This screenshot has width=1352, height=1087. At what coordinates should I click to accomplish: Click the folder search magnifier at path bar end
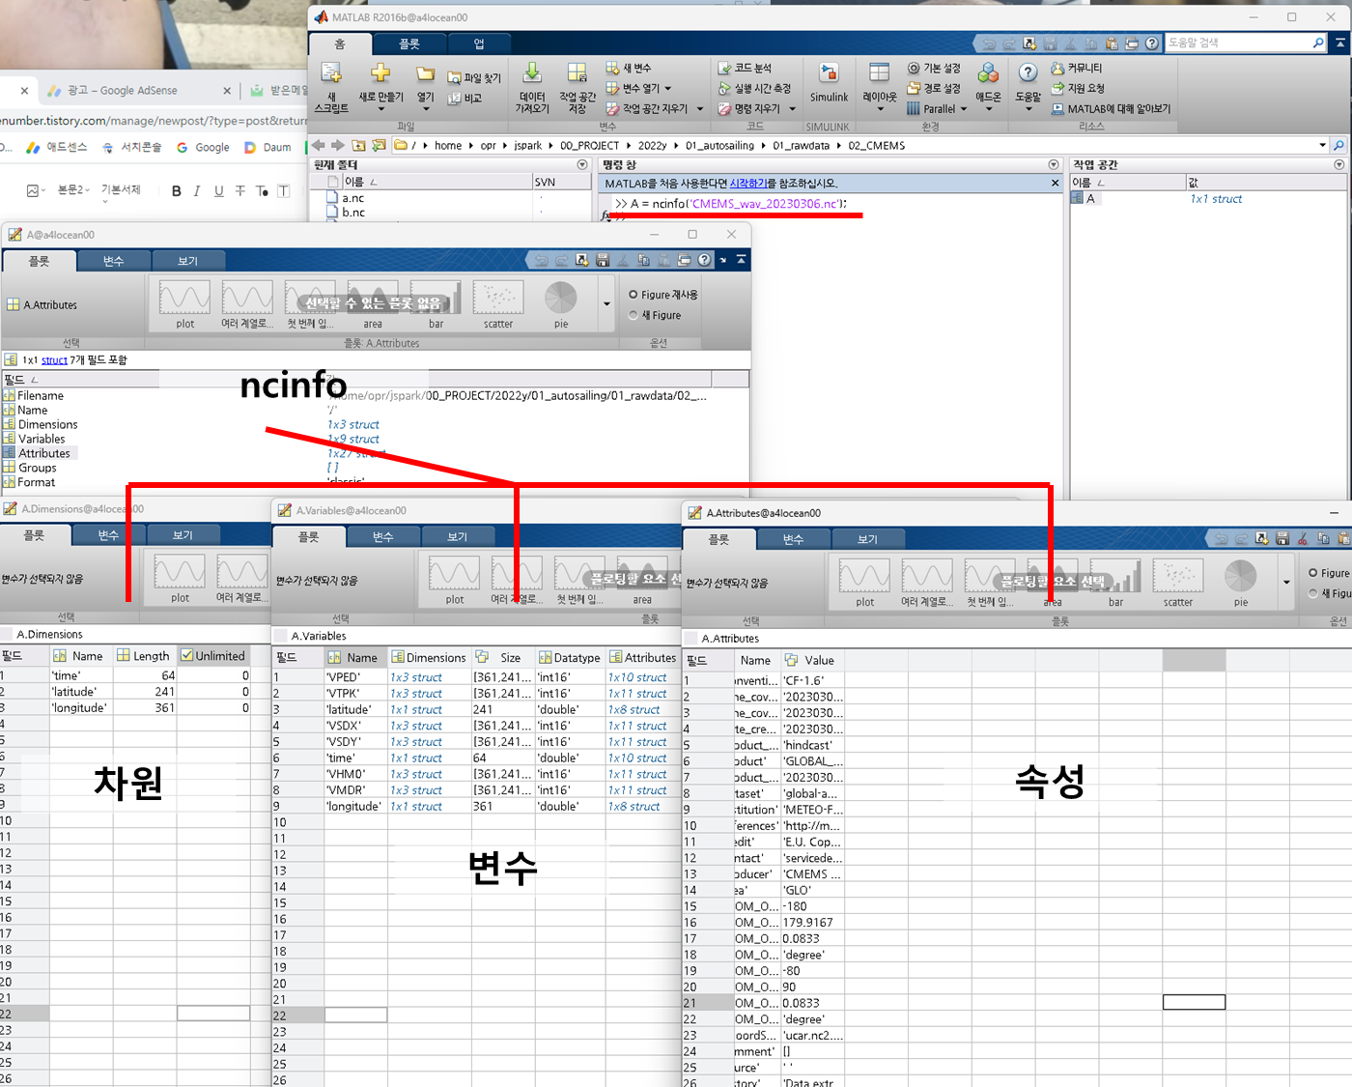point(1338,145)
